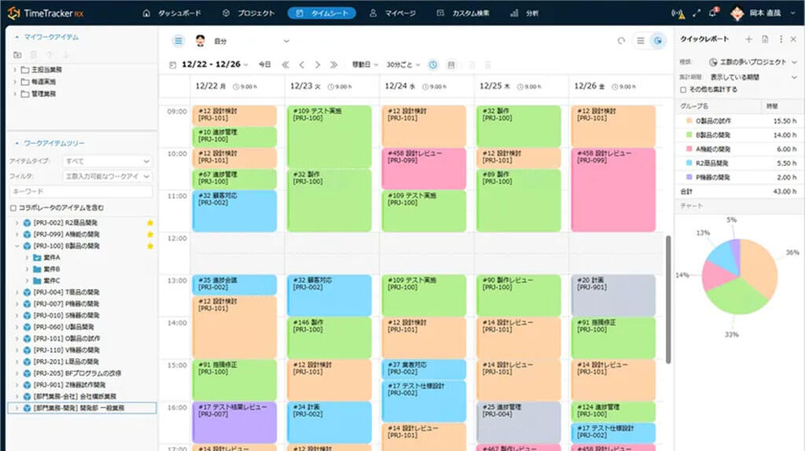The image size is (805, 451).
Task: Expand the 管理業務 folder
Action: click(15, 94)
